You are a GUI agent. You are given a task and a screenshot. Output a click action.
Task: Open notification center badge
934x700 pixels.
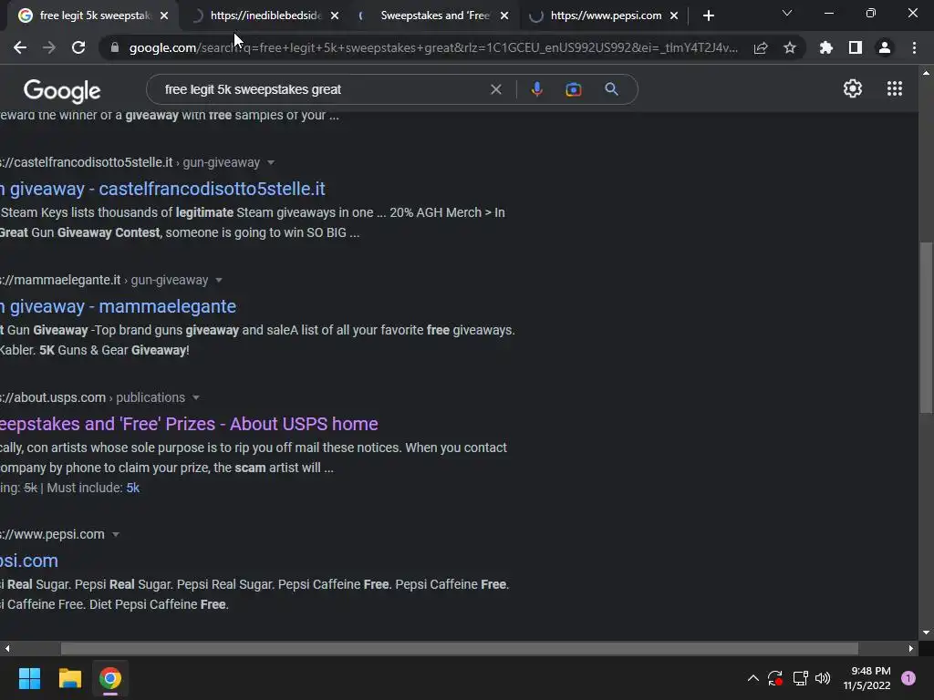(x=908, y=678)
